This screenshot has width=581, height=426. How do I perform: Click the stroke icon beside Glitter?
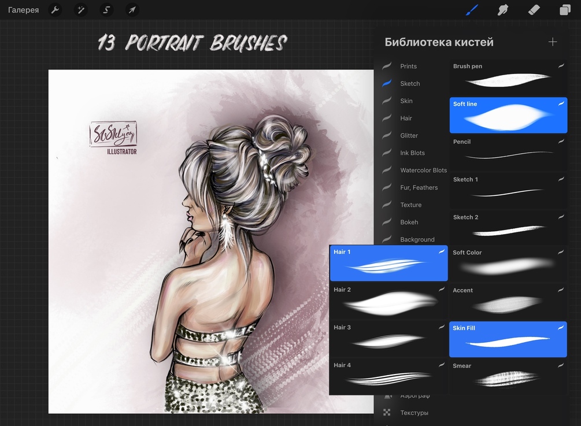coord(387,135)
